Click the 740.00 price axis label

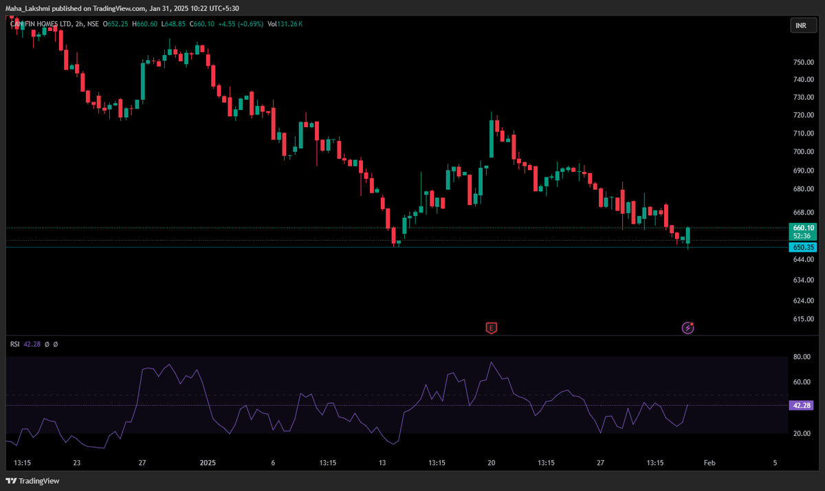click(804, 80)
